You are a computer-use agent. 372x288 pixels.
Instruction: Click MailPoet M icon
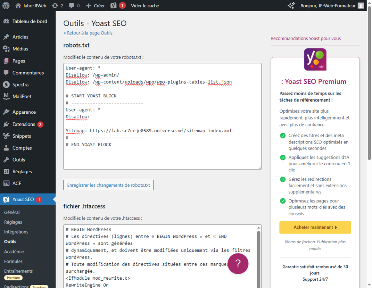click(7, 96)
